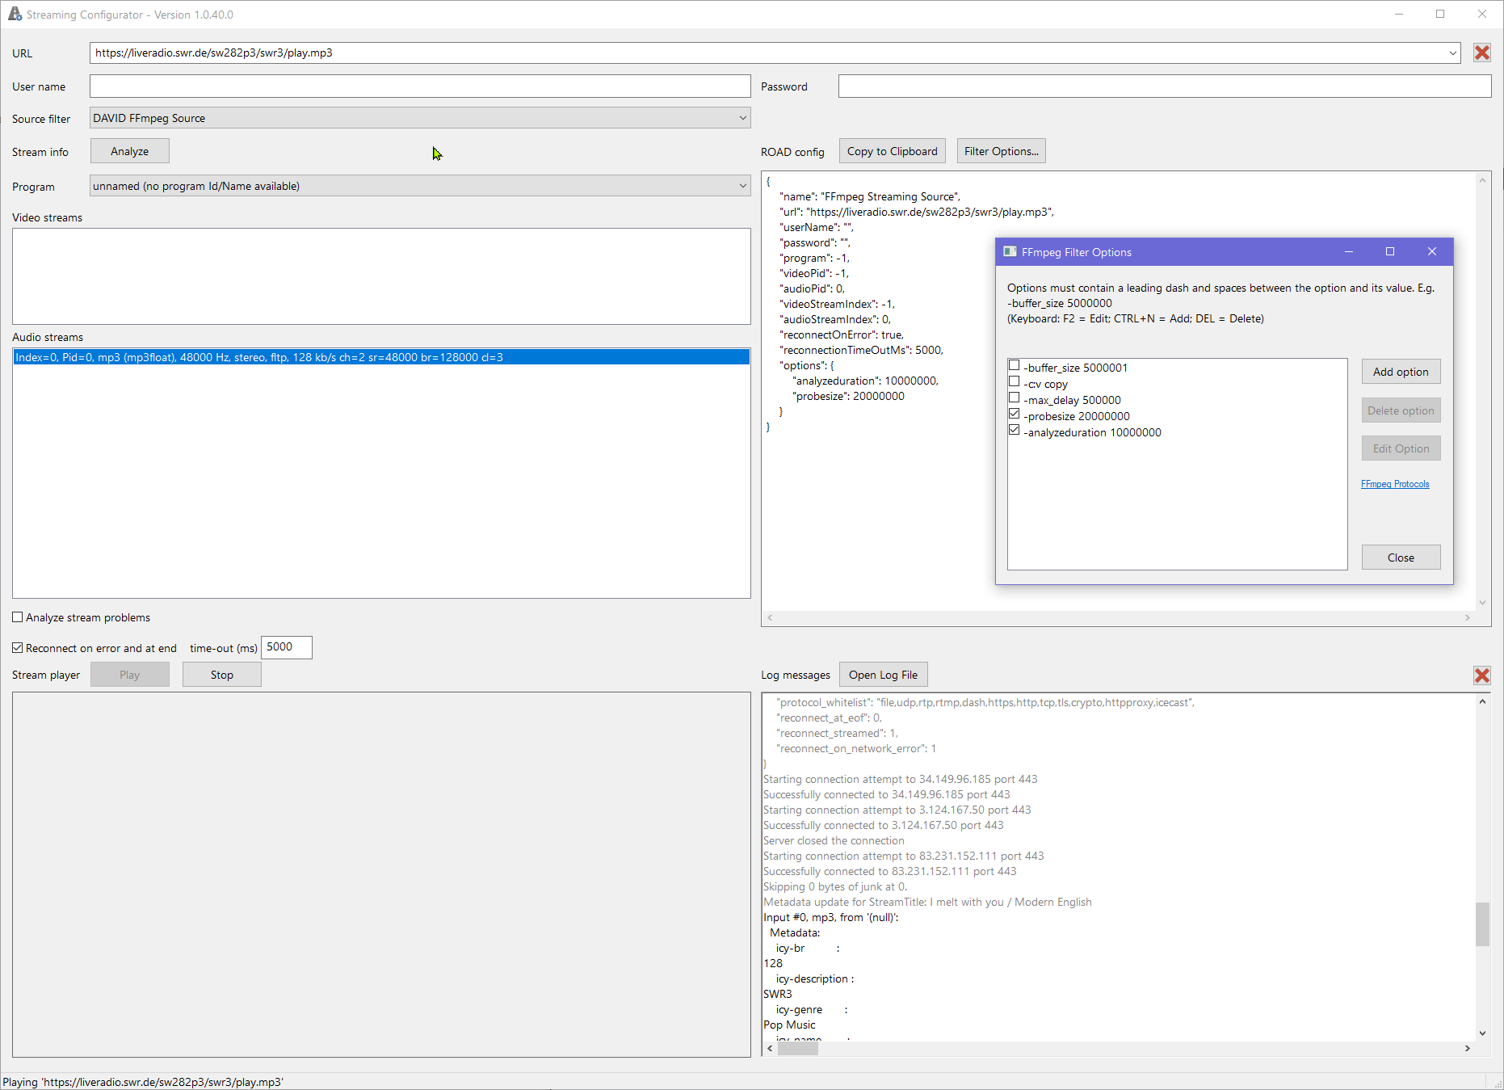1504x1090 pixels.
Task: Clear log messages with the red X icon
Action: (1481, 675)
